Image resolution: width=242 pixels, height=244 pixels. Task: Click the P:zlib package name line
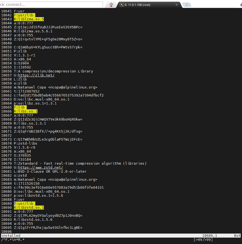tap(20, 51)
